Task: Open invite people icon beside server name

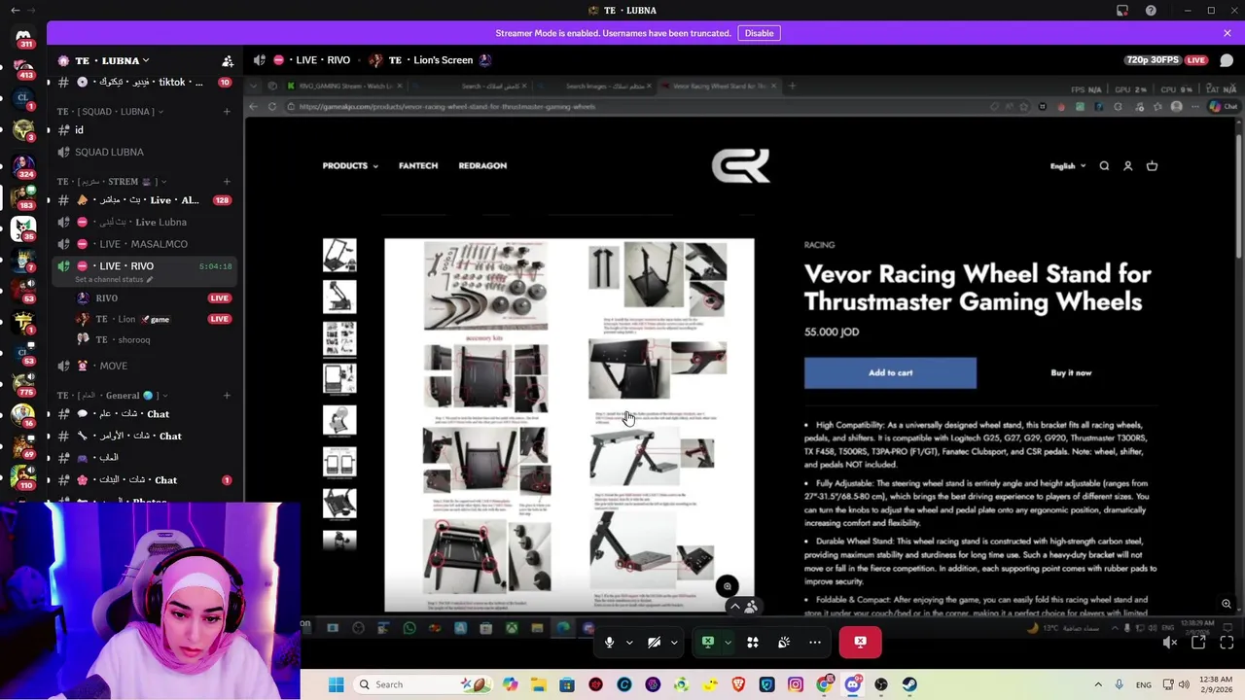Action: tap(227, 60)
